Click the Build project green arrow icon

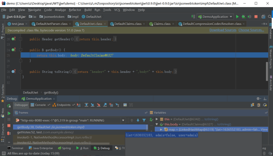tap(193, 17)
